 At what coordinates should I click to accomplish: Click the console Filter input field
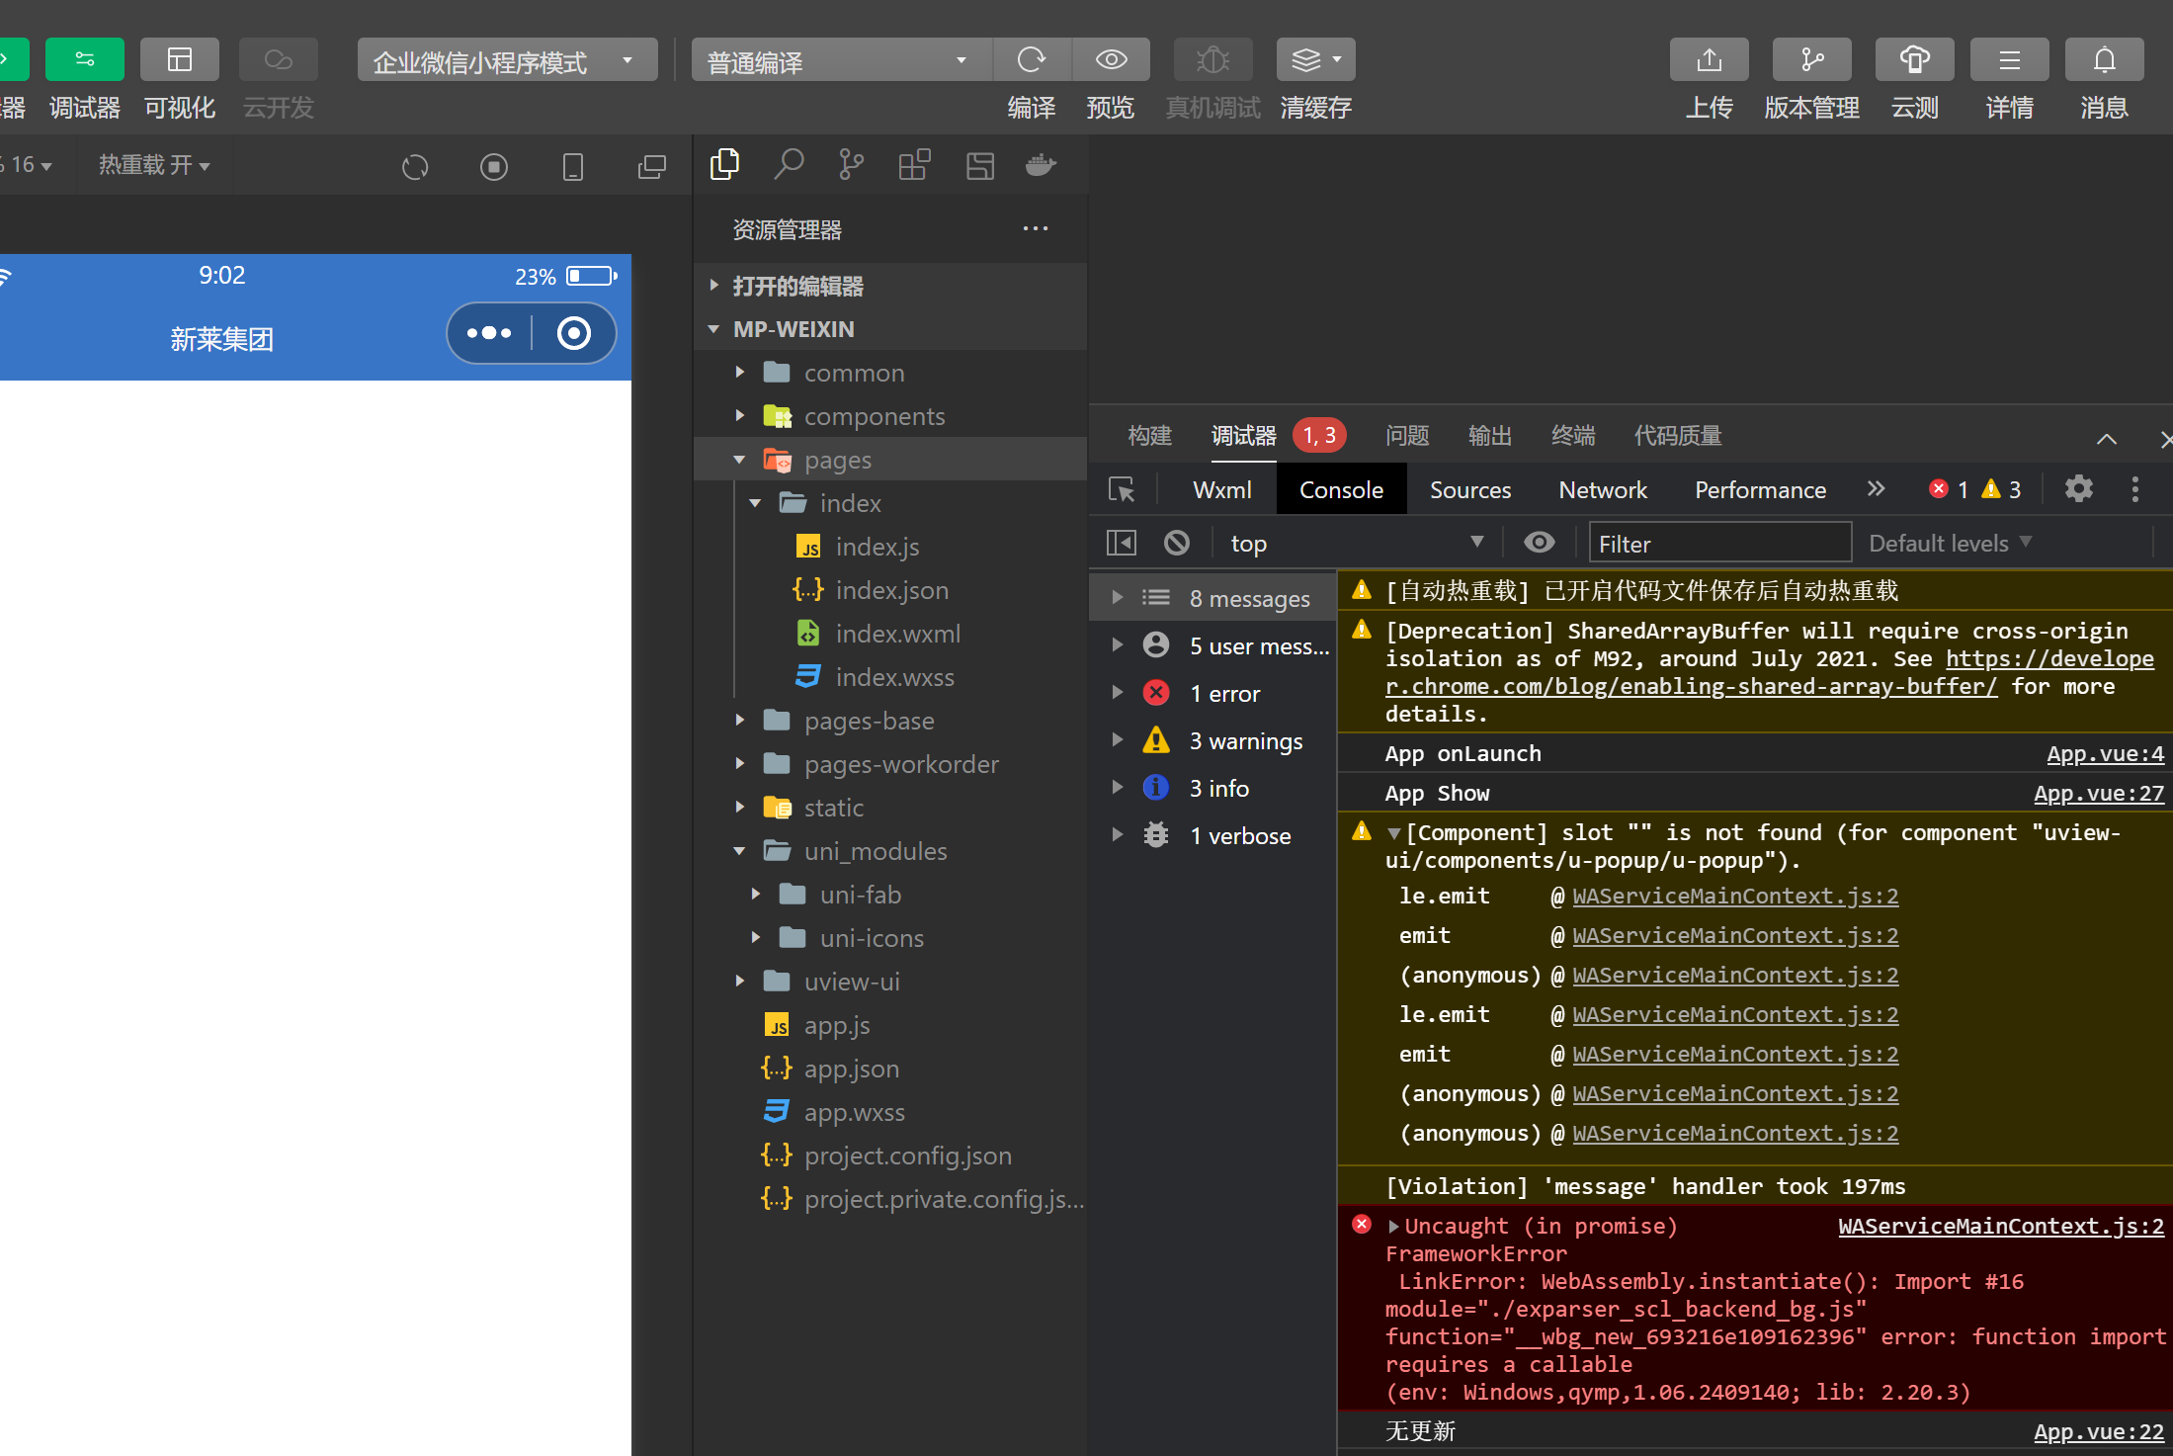click(1717, 544)
